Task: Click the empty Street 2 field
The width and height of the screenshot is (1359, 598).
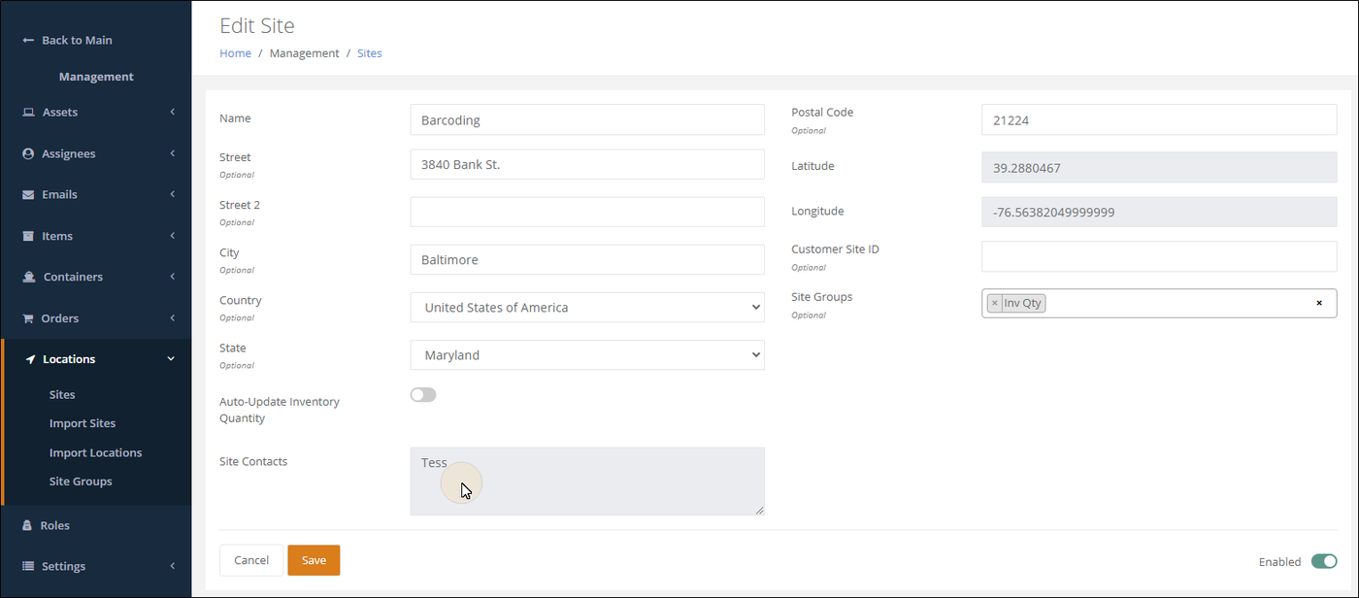Action: (x=587, y=212)
